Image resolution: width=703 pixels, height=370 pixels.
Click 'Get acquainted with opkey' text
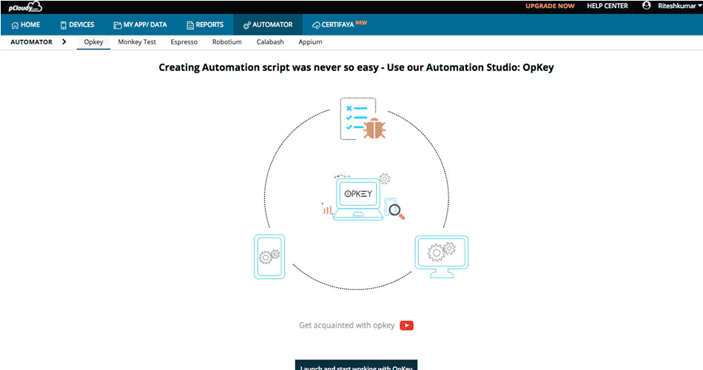[x=346, y=325]
